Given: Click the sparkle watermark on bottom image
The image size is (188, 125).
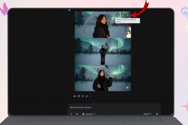Looking at the screenshot, I should click(127, 87).
